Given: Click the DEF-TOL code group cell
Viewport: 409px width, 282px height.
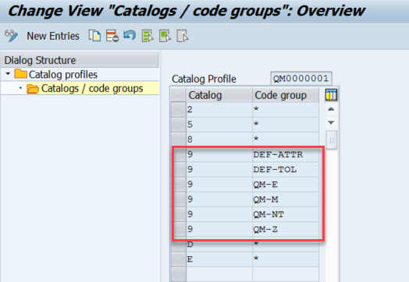Looking at the screenshot, I should click(x=286, y=170).
